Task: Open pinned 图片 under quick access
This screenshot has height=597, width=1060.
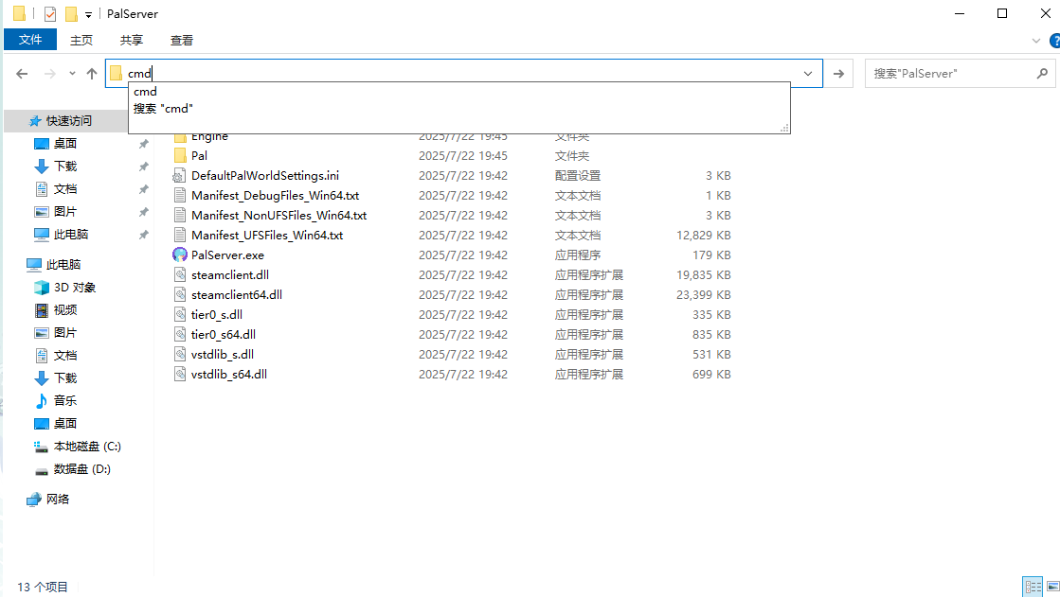Action: point(65,211)
